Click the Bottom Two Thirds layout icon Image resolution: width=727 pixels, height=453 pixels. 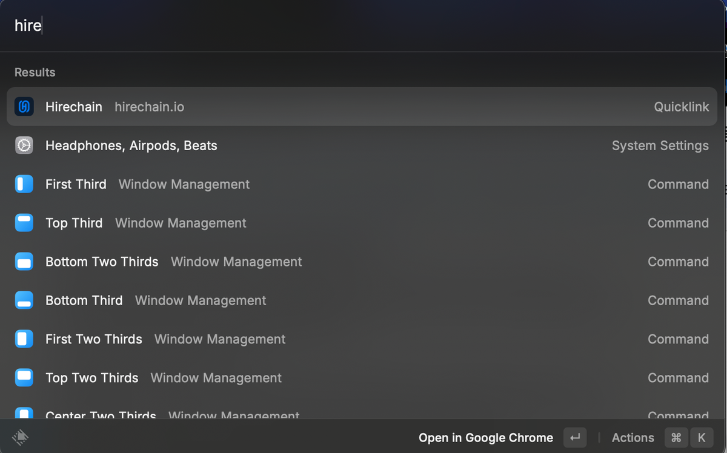pyautogui.click(x=24, y=262)
